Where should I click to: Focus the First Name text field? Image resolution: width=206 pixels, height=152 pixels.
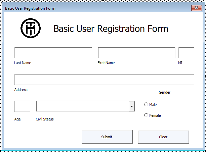click(136, 53)
